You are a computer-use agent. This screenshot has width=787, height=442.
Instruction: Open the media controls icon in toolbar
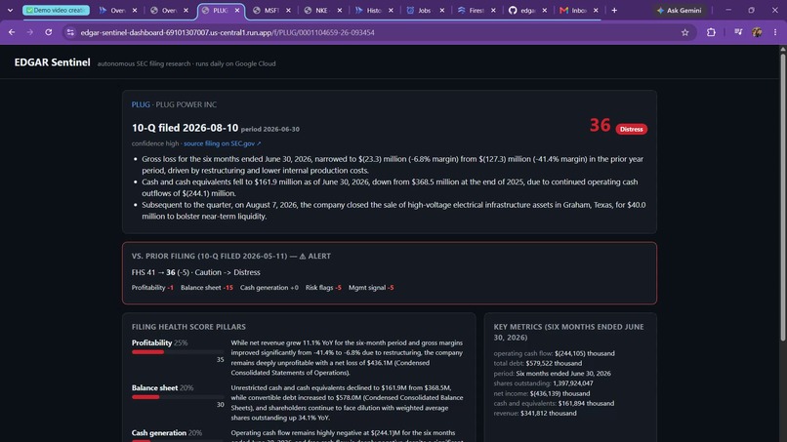coord(738,32)
